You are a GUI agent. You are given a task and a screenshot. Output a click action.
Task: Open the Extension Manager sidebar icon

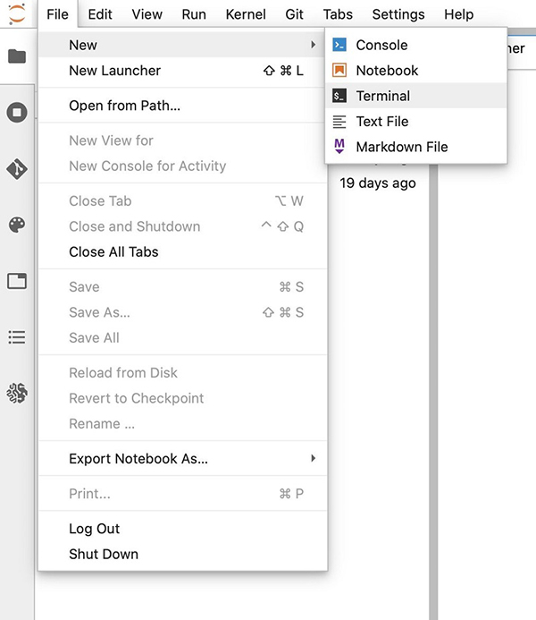(17, 394)
